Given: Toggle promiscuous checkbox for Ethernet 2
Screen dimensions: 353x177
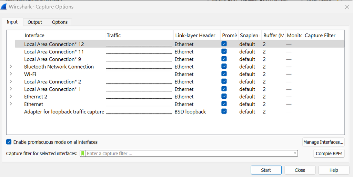Looking at the screenshot, I should [224, 97].
